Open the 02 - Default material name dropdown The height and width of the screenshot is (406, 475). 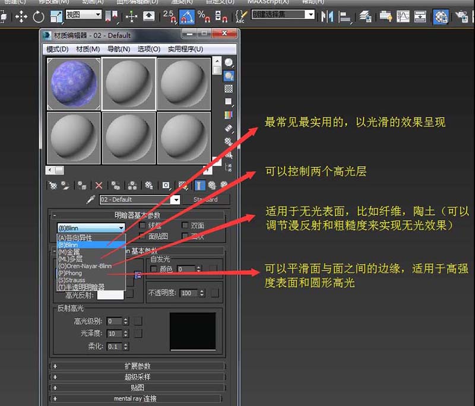pyautogui.click(x=175, y=199)
